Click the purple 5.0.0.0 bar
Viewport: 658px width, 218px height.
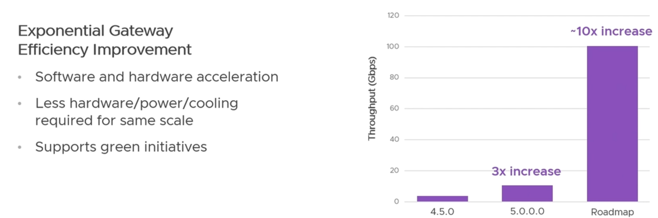click(x=527, y=193)
